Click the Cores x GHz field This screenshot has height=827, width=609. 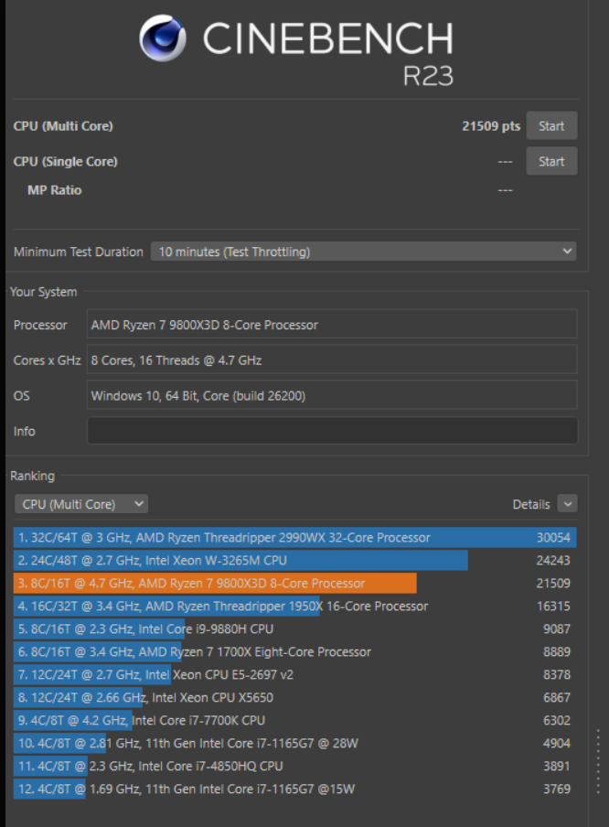[332, 360]
